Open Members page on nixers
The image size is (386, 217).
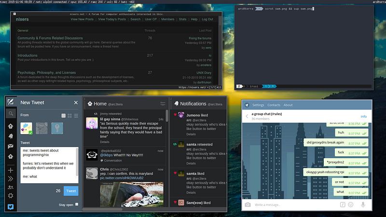[x=167, y=19]
